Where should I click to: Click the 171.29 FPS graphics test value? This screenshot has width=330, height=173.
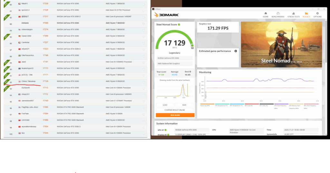(218, 28)
